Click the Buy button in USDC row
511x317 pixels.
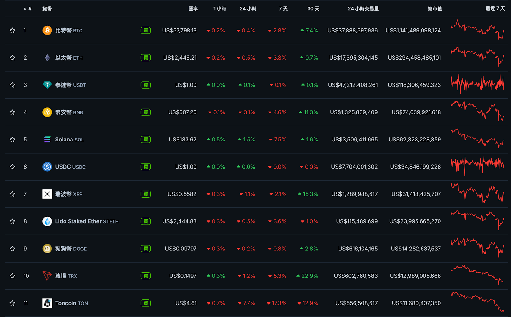[x=146, y=167]
